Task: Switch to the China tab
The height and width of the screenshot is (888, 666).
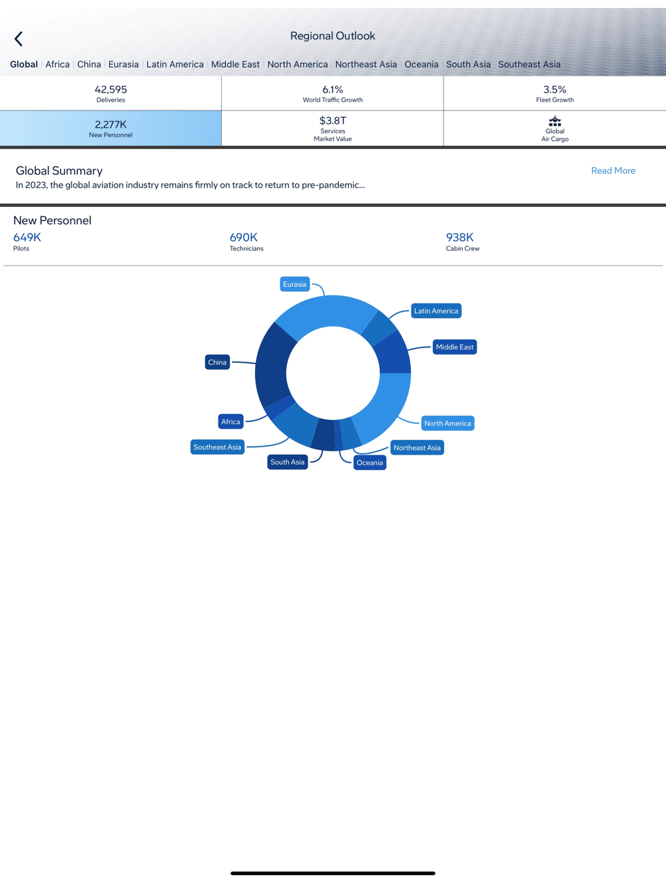Action: pos(89,65)
